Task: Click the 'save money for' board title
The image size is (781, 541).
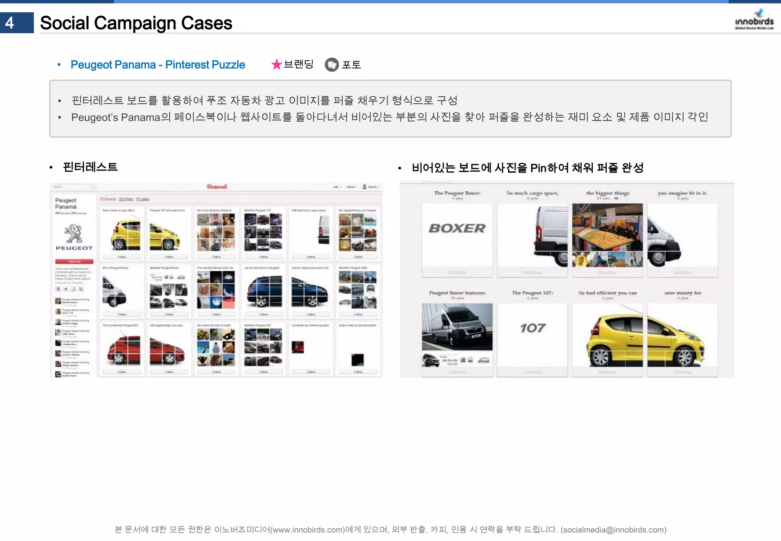Action: [683, 293]
